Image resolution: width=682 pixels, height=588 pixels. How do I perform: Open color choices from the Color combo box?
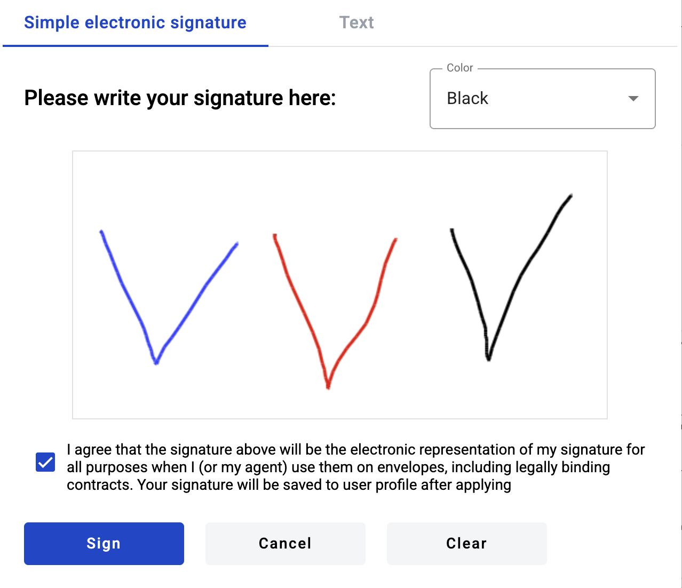(542, 99)
